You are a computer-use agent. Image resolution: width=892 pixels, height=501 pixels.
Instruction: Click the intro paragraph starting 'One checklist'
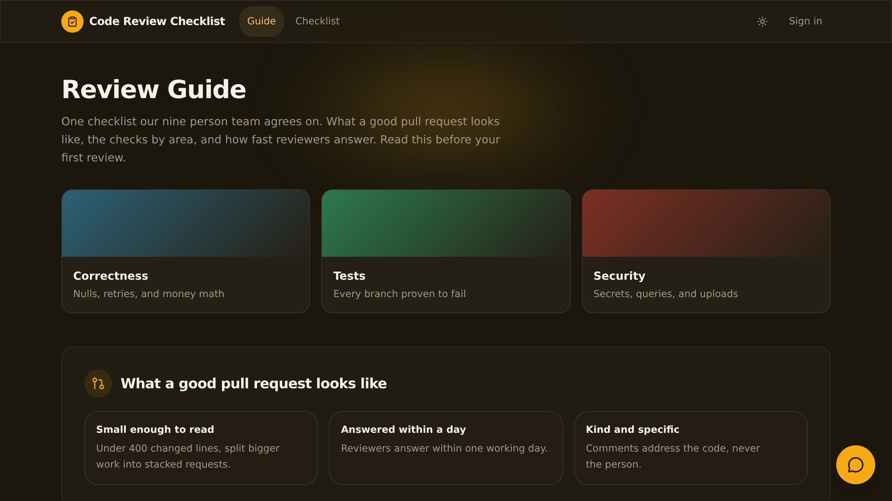pos(280,139)
